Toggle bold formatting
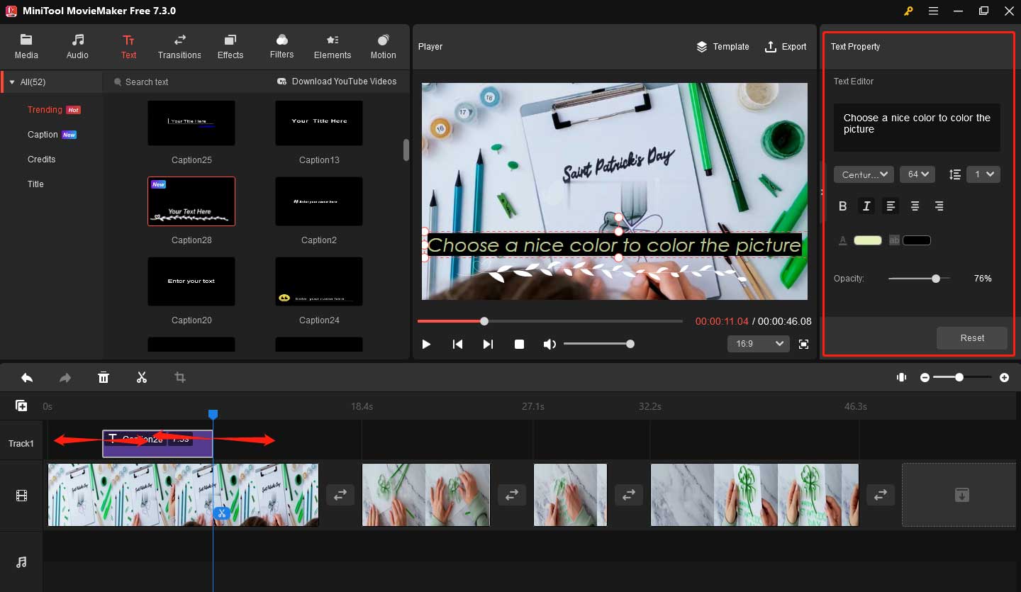 click(x=842, y=206)
